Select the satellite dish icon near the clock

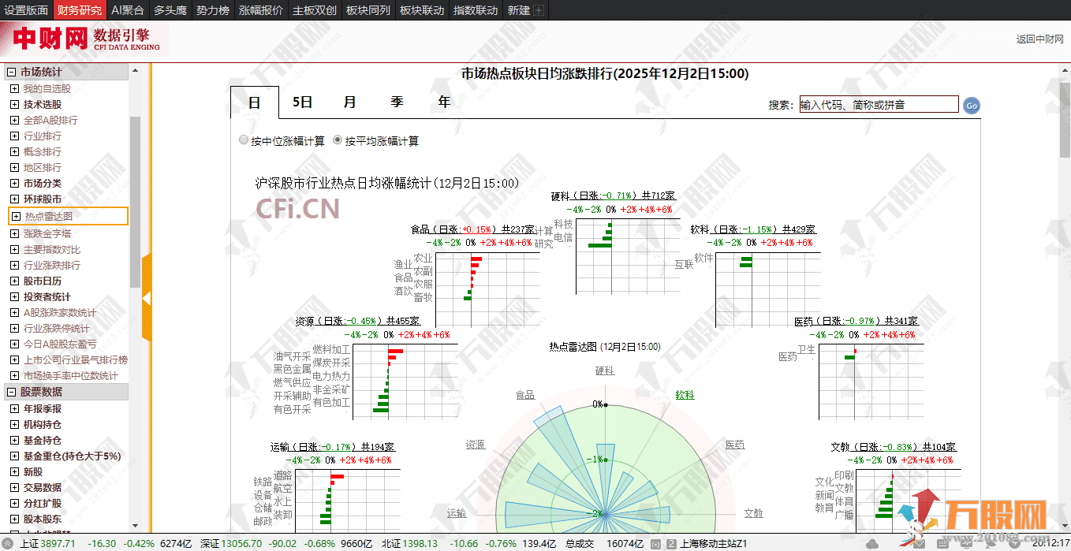point(989,544)
